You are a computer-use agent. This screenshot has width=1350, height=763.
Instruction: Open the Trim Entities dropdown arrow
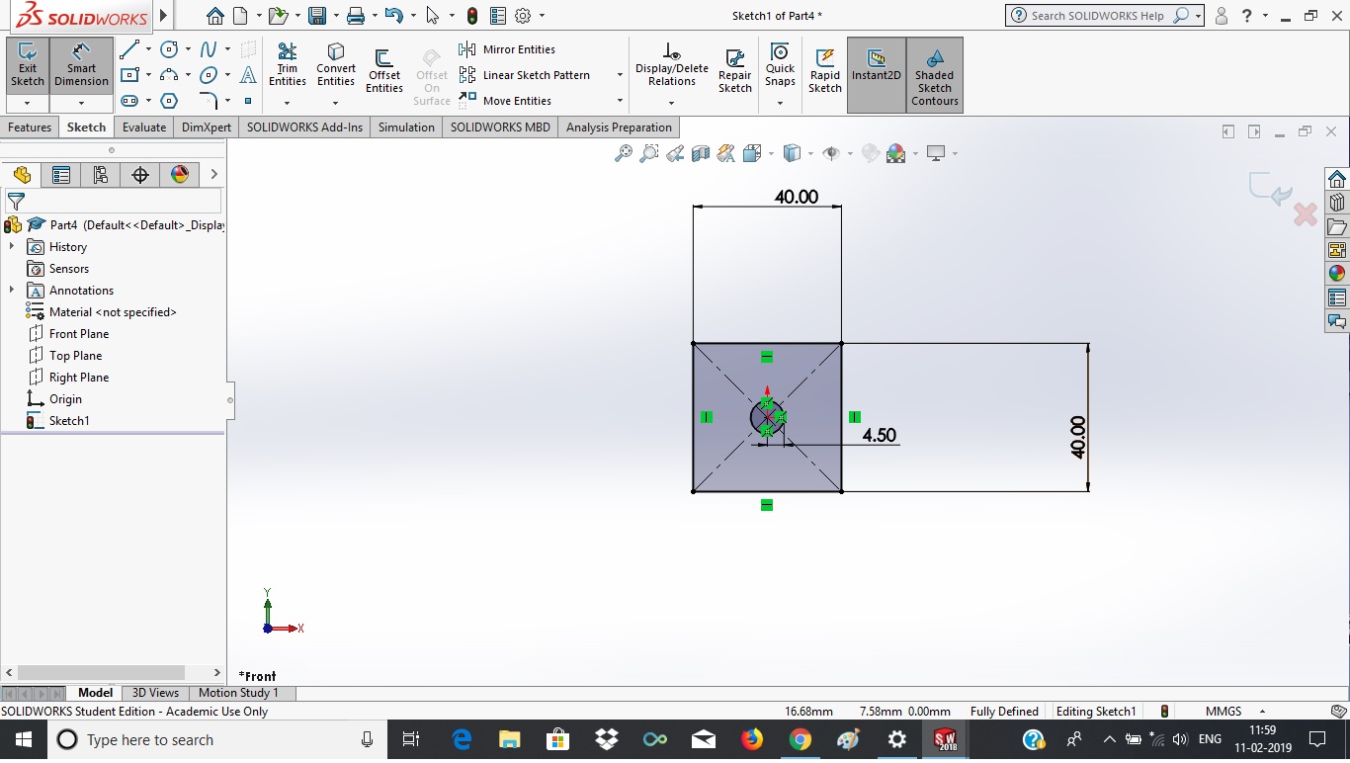288,103
